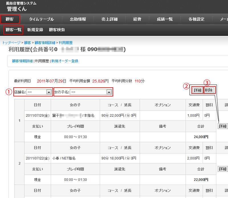This screenshot has width=228, height=198.
Task: Open the 売上詳細 menu tab
Action: 109,19
